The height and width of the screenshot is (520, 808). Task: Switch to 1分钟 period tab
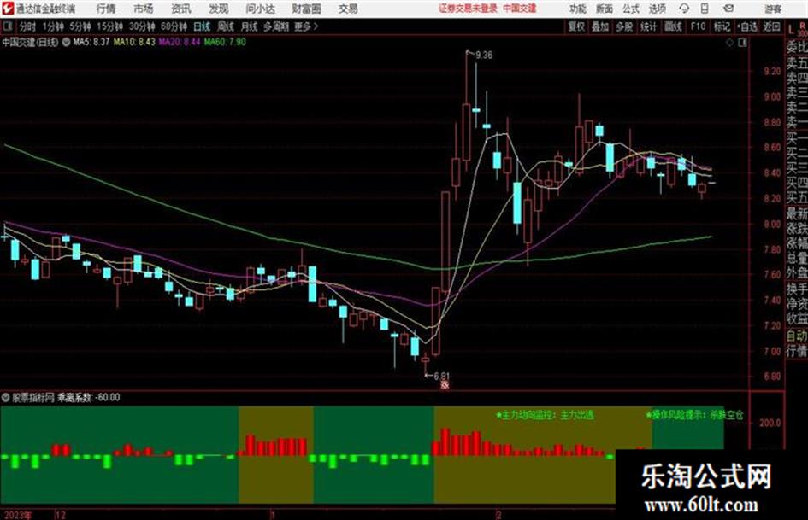pyautogui.click(x=53, y=26)
